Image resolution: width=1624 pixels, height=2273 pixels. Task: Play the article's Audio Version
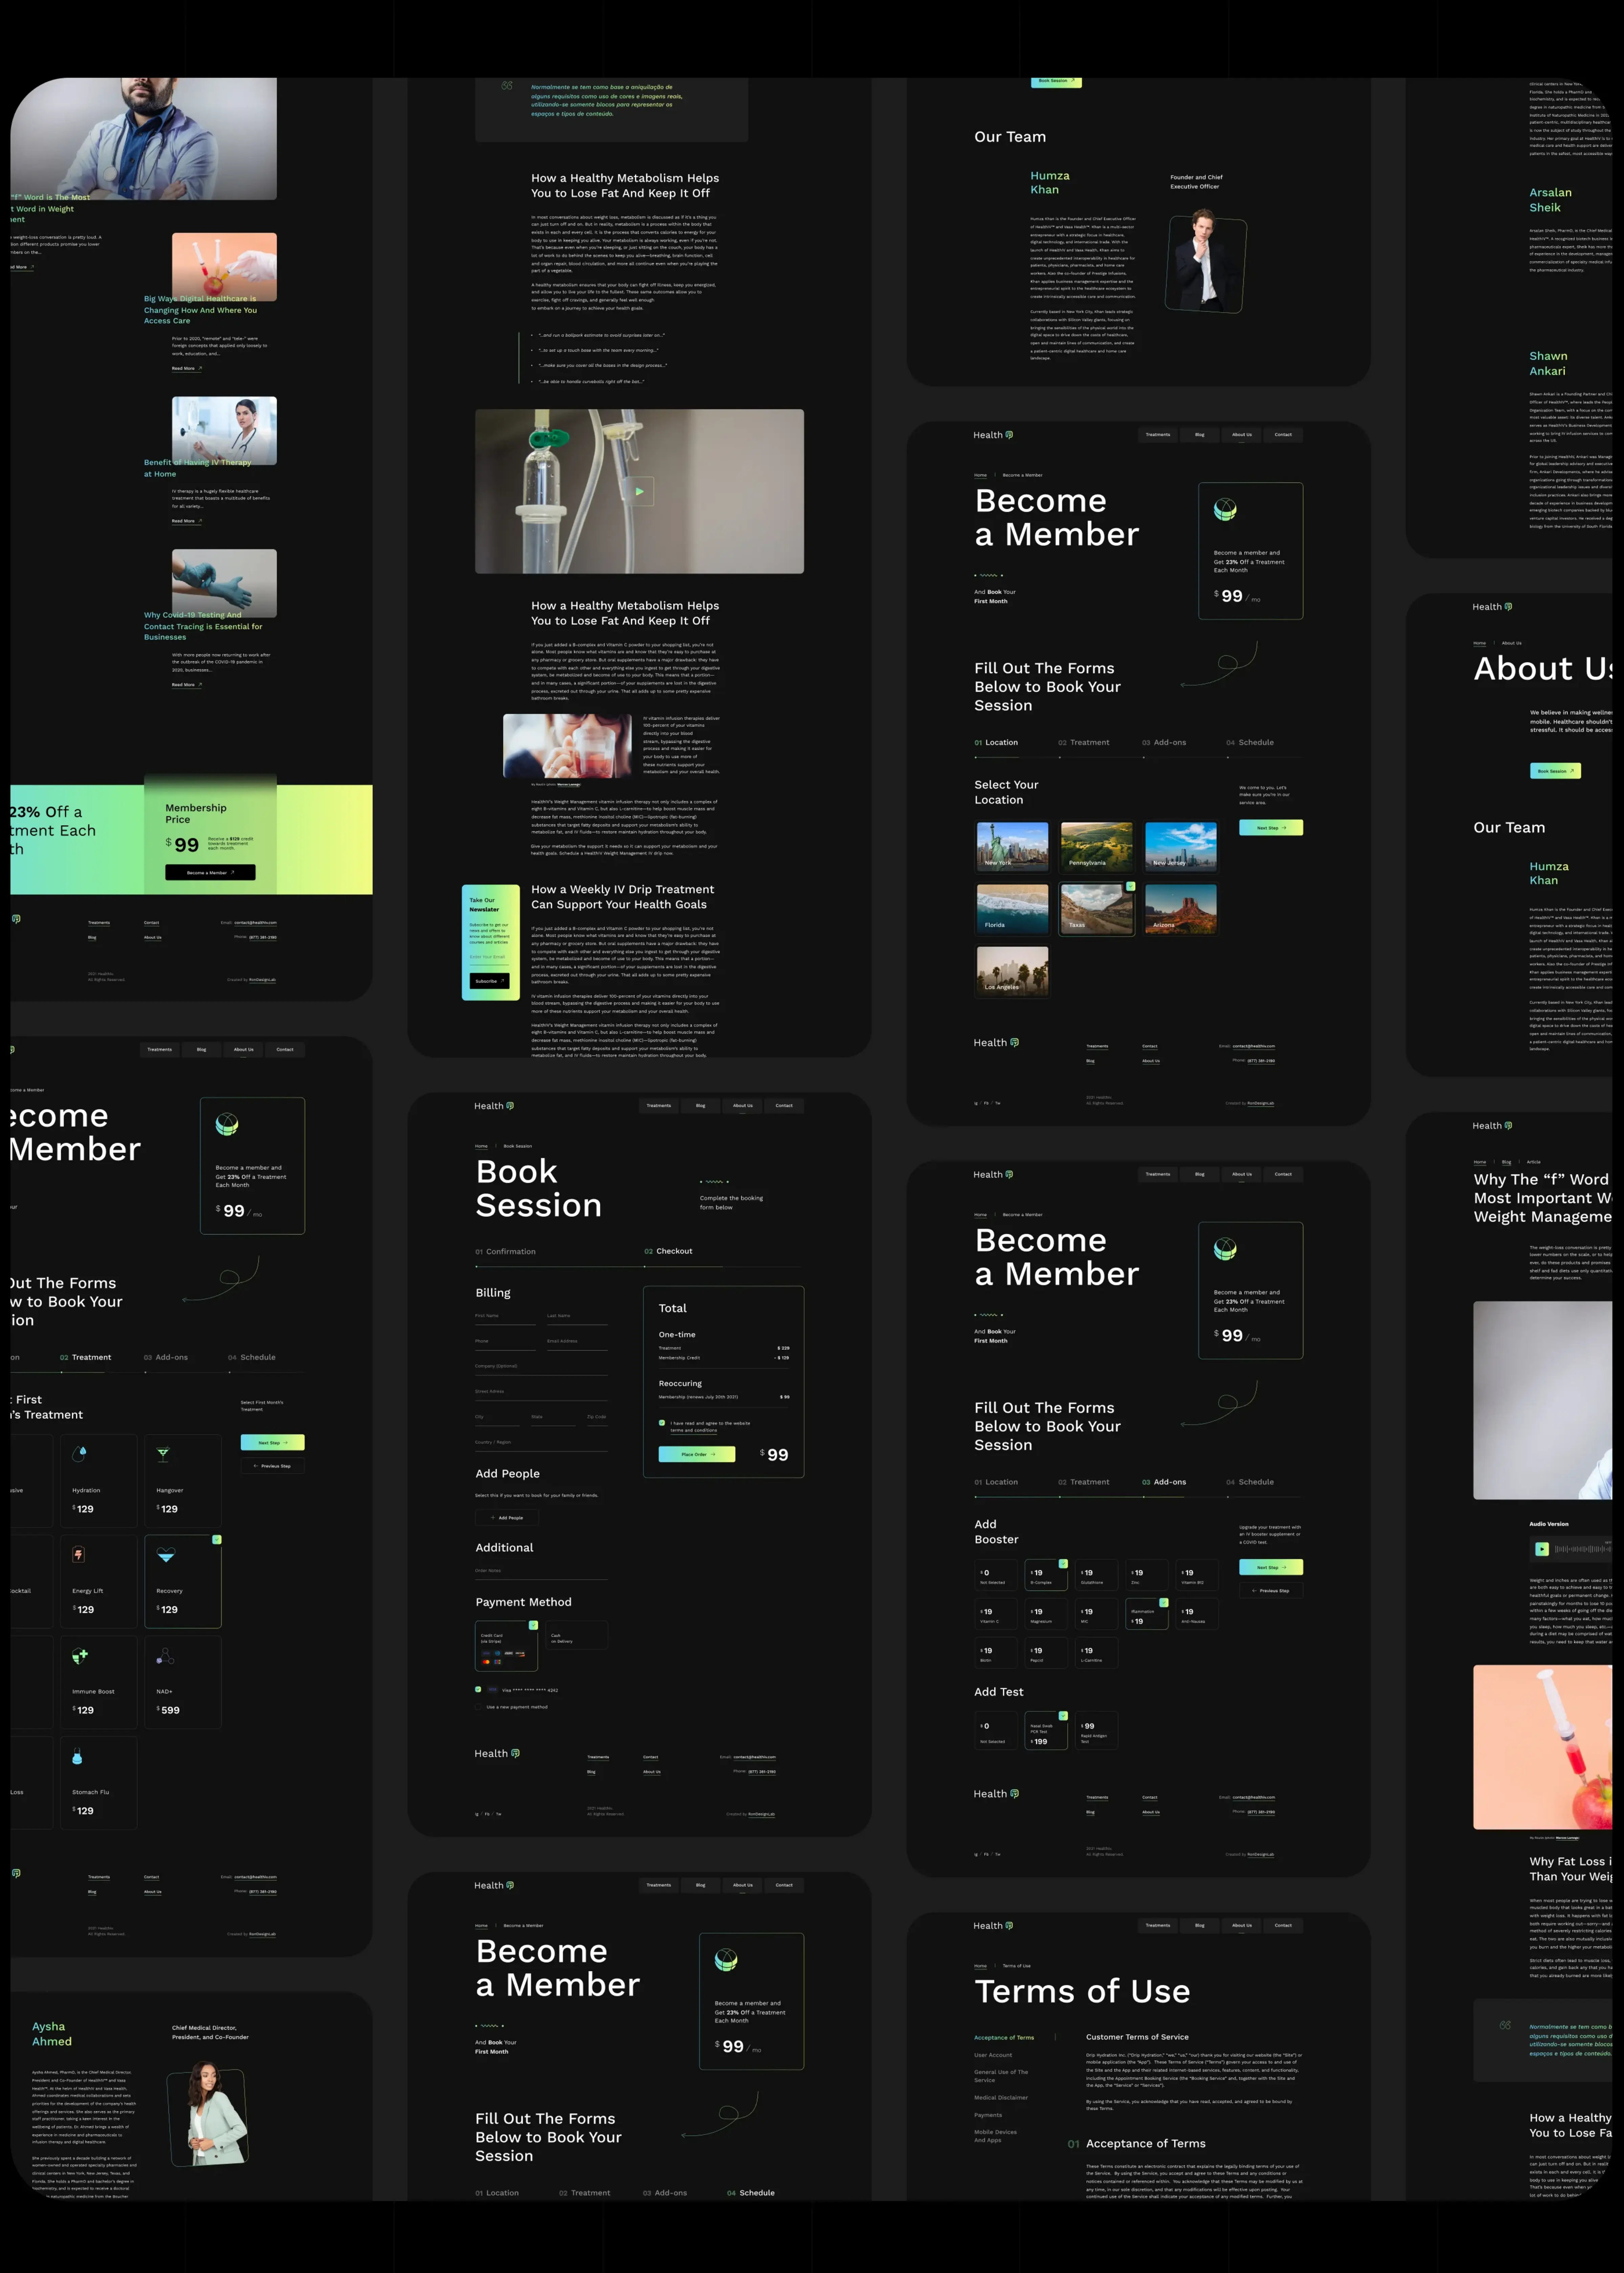tap(1542, 1549)
